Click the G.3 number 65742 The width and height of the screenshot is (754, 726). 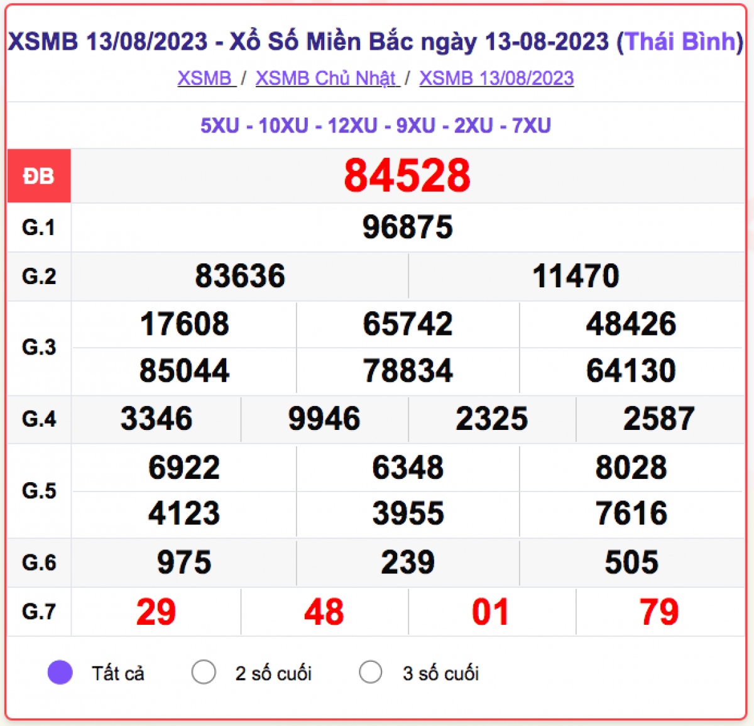click(408, 324)
